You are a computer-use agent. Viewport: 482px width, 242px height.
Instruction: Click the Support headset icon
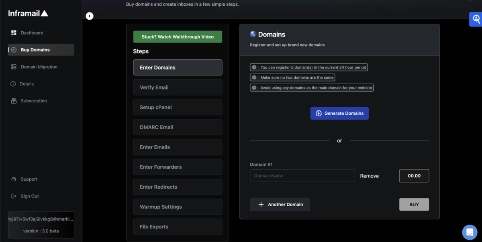14,179
